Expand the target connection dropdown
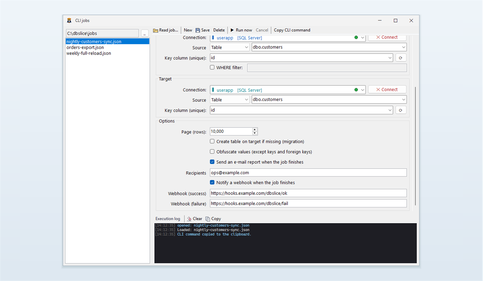 363,90
